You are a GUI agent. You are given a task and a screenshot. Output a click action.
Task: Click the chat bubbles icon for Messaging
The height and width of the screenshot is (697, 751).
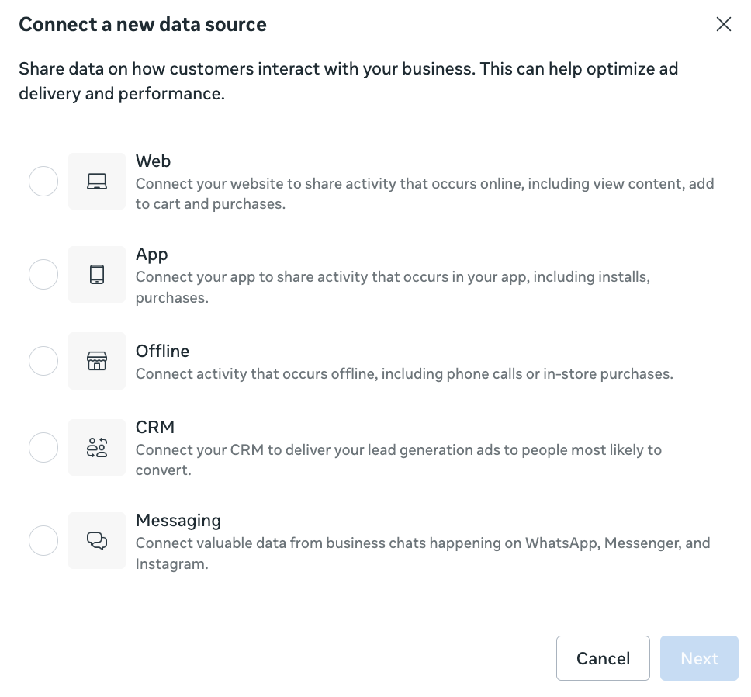click(97, 540)
